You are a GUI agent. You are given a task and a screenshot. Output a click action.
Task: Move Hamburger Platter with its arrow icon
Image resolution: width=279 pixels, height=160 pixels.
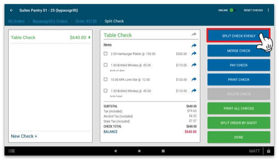194,53
